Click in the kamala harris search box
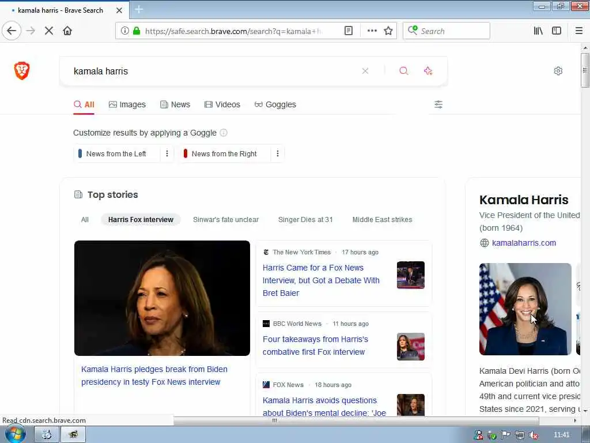Viewport: 590px width, 443px height. click(x=214, y=71)
